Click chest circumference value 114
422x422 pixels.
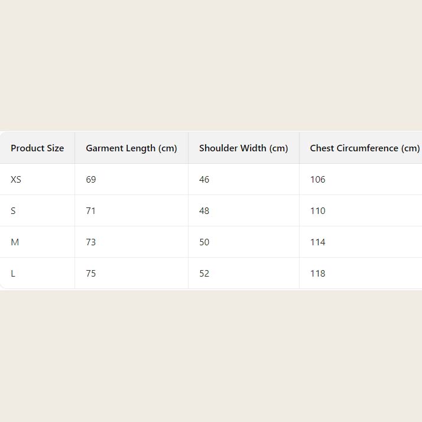(x=318, y=242)
